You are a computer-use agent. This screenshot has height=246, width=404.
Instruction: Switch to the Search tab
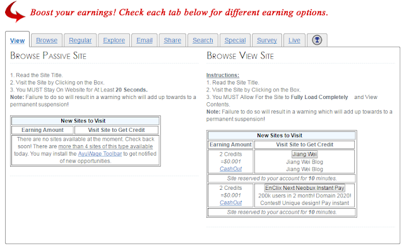[203, 40]
